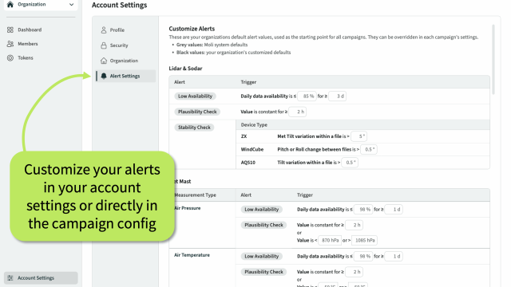The width and height of the screenshot is (511, 287).
Task: Click the Lidar Low Availability badge
Action: [x=195, y=96]
